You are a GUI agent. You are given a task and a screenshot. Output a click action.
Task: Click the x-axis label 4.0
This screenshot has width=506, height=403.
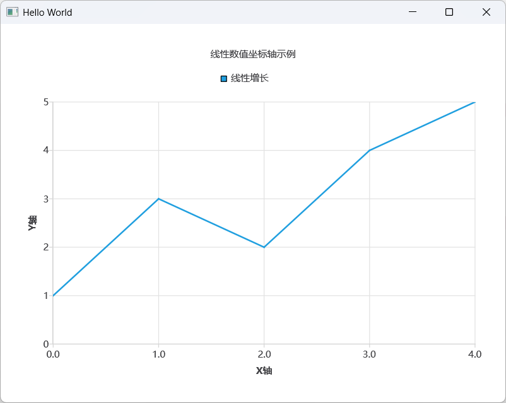coord(474,354)
